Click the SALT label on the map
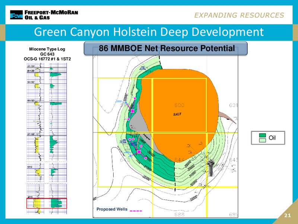Image resolution: width=298 pixels, height=224 pixels. [x=177, y=114]
